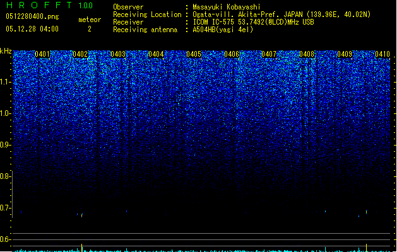The image size is (397, 252).
Task: Click the meteor label
Action: [90, 20]
